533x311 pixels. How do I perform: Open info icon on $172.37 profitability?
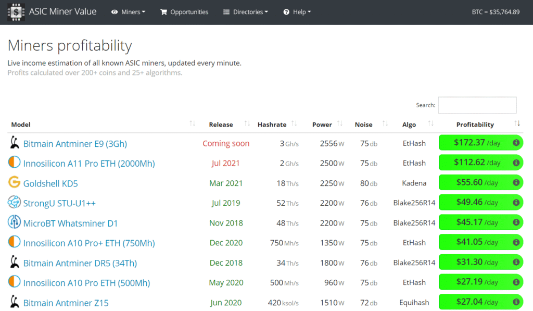(516, 143)
